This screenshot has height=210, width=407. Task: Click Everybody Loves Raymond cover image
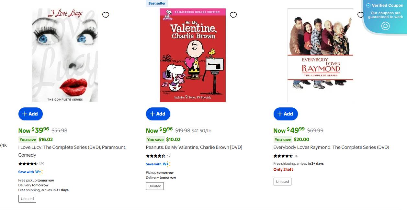tap(320, 55)
